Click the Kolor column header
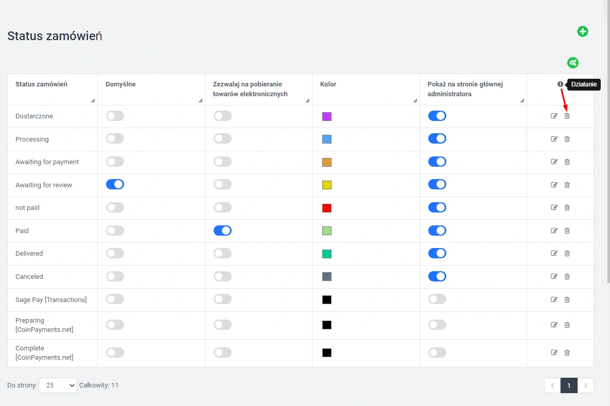The image size is (610, 406). coord(328,84)
